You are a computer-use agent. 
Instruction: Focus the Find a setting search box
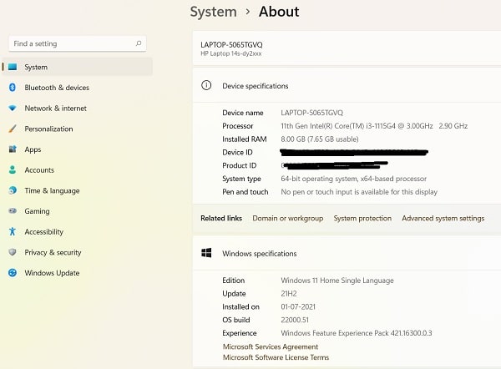pos(78,43)
